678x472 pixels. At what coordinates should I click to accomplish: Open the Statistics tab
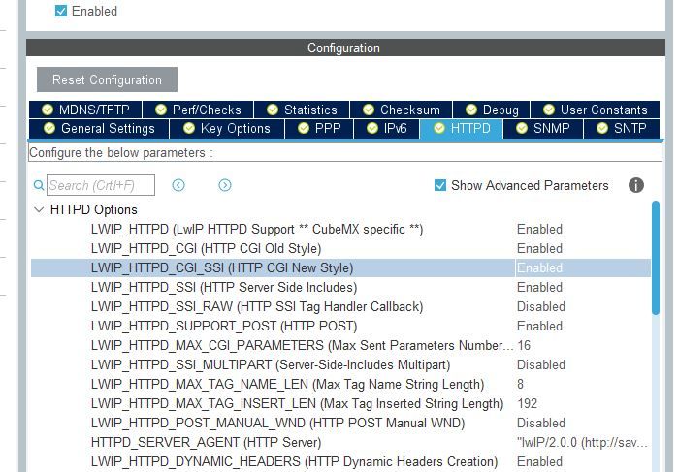(302, 110)
